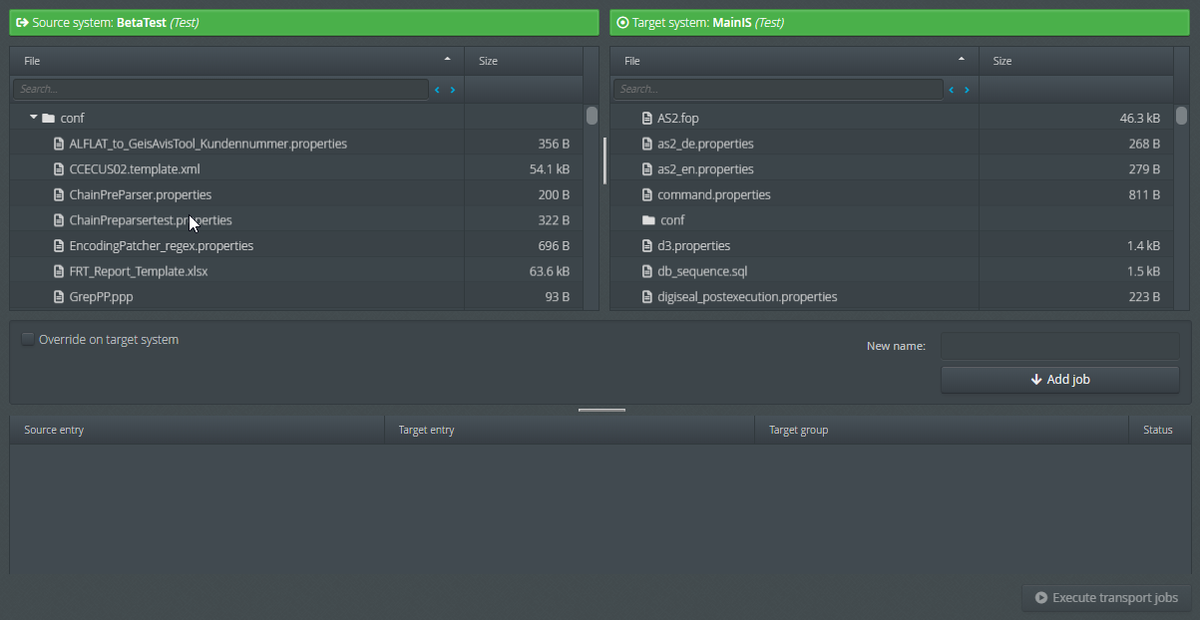Click the New name input field
The image size is (1200, 620).
point(1060,346)
